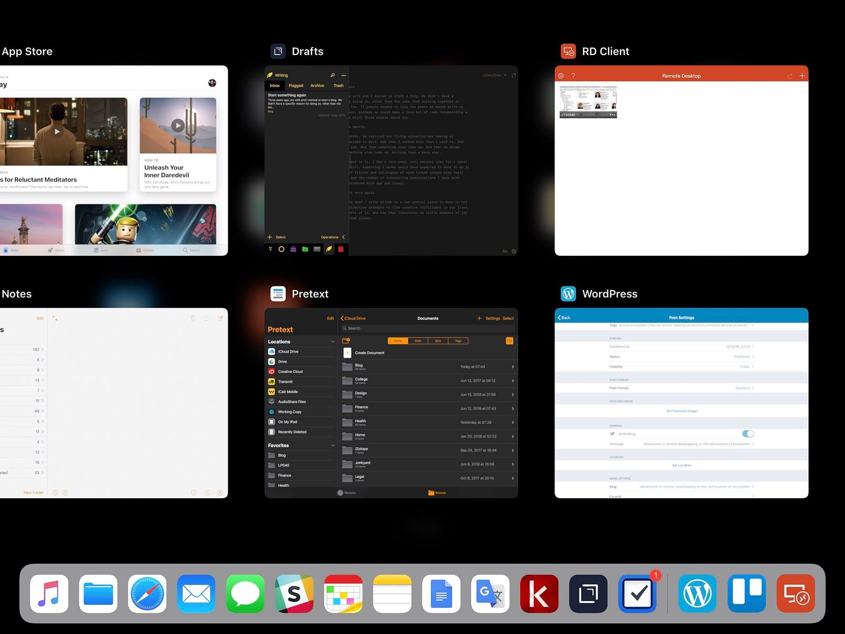Open the Visibility Public row in WordPress

click(681, 366)
